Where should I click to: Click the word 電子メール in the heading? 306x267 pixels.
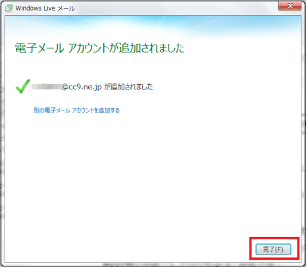coord(39,48)
